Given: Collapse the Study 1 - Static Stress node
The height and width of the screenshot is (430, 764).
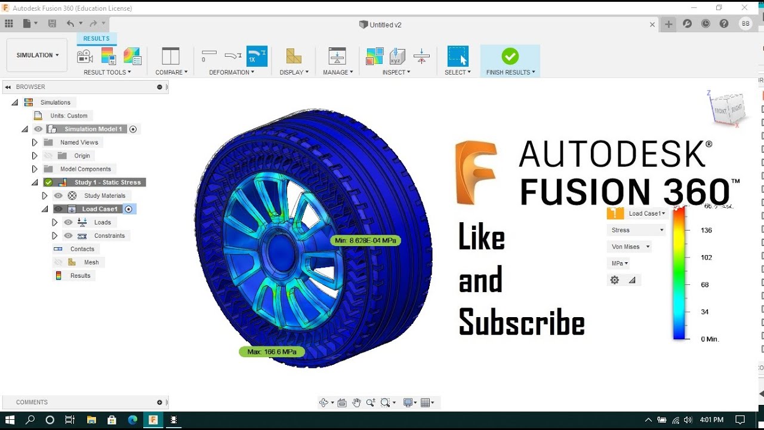Looking at the screenshot, I should pyautogui.click(x=35, y=182).
